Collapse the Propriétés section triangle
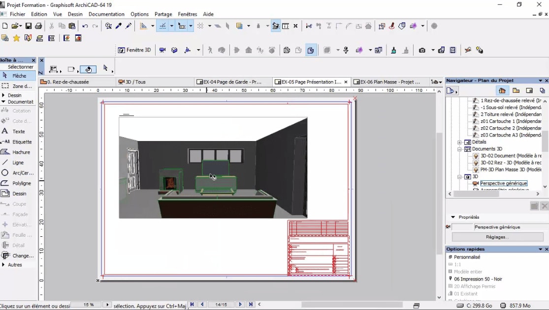The height and width of the screenshot is (310, 549). [x=453, y=217]
